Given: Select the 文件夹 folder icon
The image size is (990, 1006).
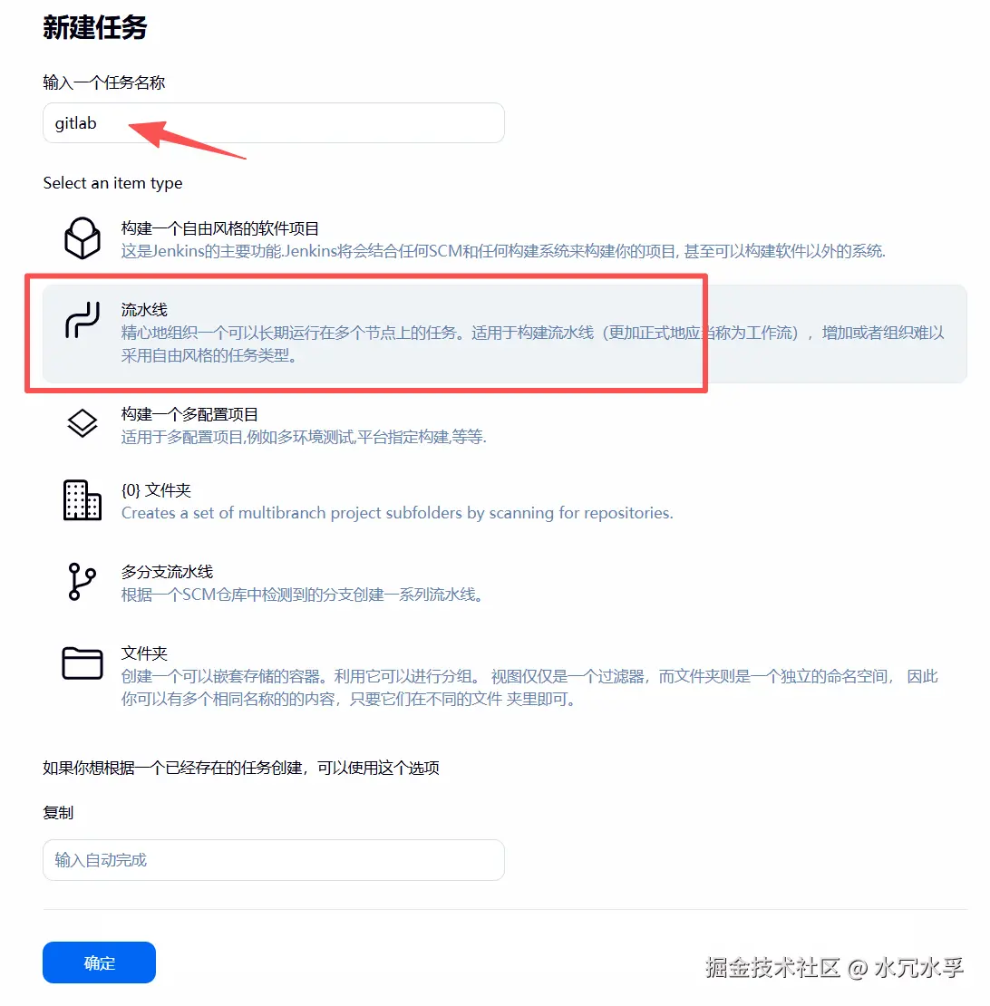Looking at the screenshot, I should 82,663.
